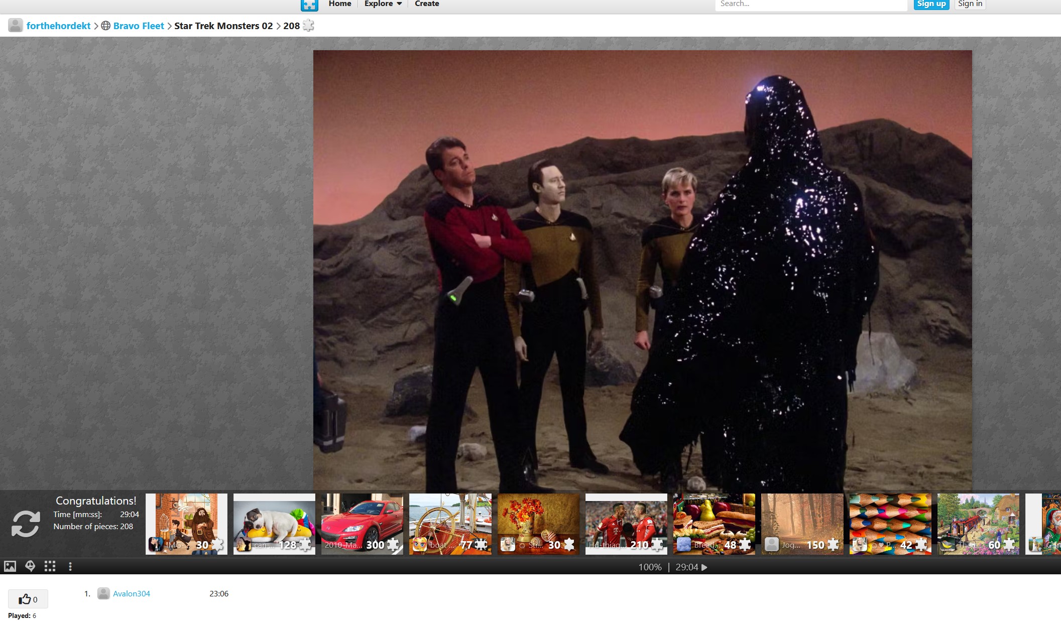The height and width of the screenshot is (621, 1061).
Task: Open Avalon304's profile link
Action: pos(132,593)
